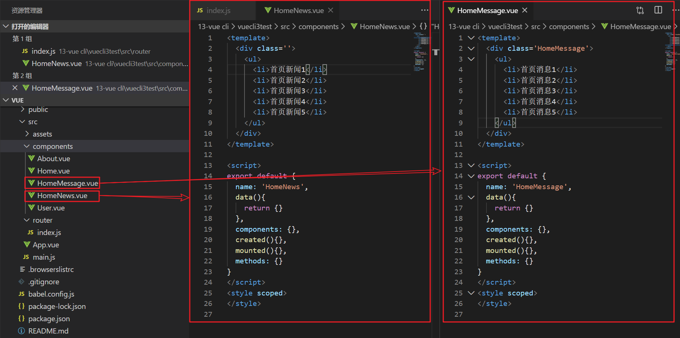
Task: Place cursor on '首页消息2' list item line
Action: (540, 80)
